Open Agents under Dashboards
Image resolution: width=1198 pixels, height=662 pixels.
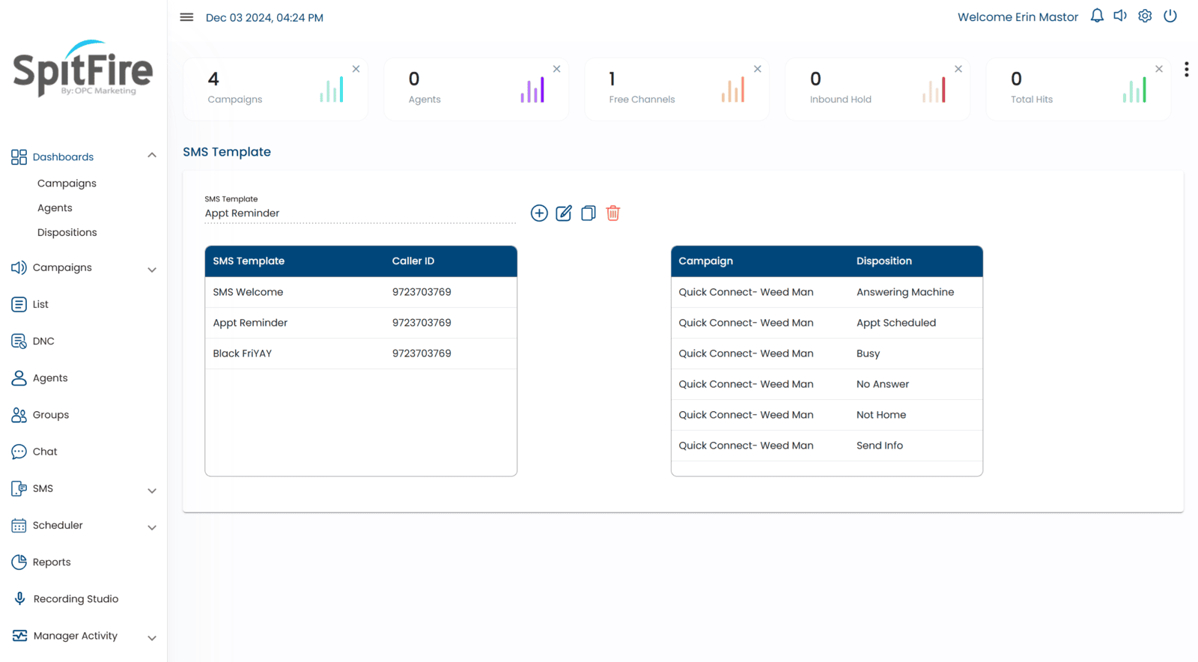point(55,208)
